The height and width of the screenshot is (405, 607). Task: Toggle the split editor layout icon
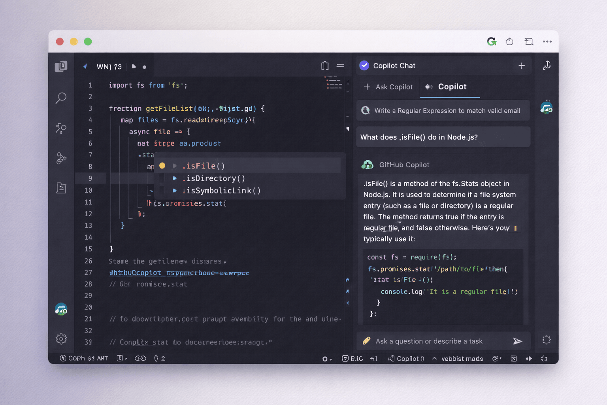325,66
